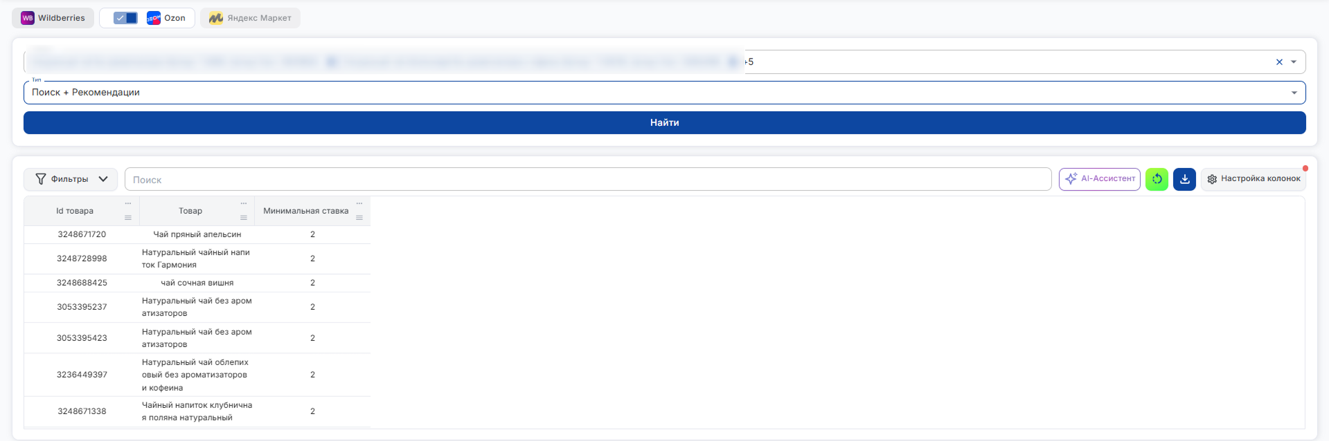
Task: Open the Тип dropdown showing Поиск + Рекомендации
Action: [x=664, y=93]
